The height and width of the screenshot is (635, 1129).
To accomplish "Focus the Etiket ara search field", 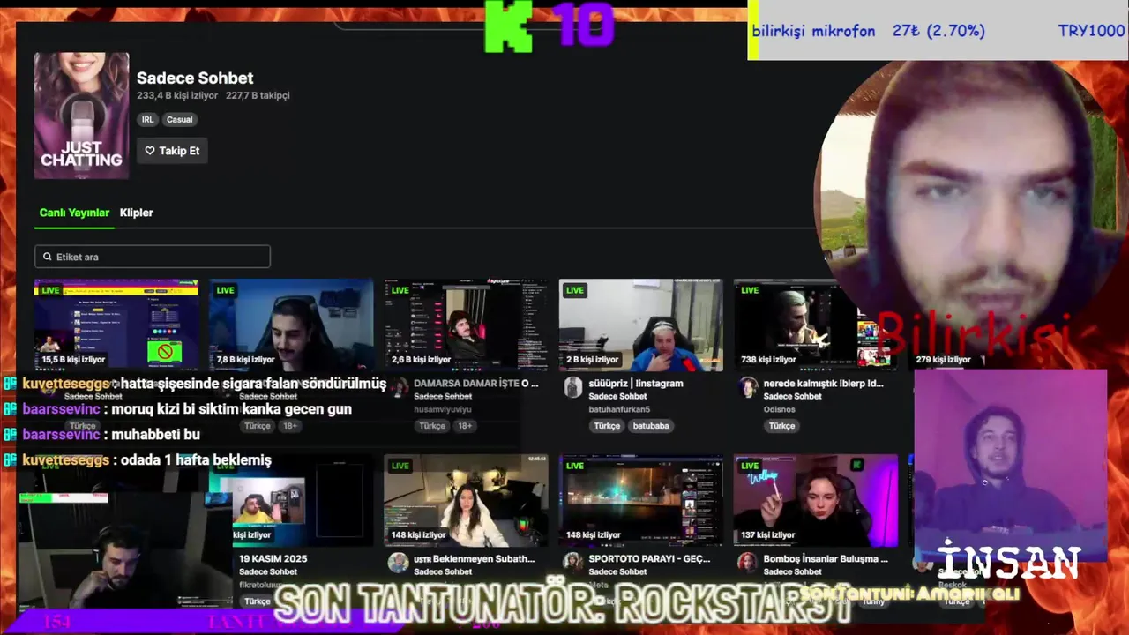I will (153, 257).
